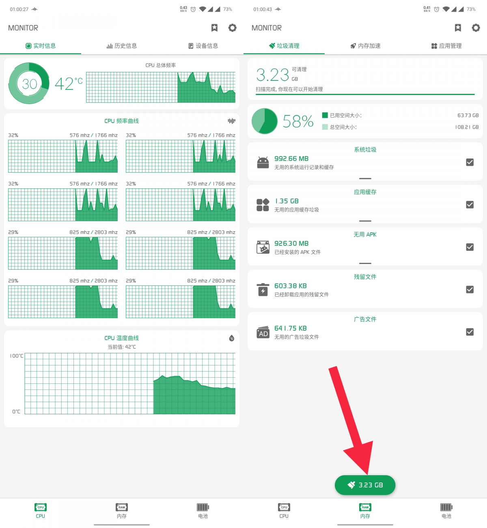Uncheck the 广告文件 checkbox
The height and width of the screenshot is (528, 487).
click(x=470, y=332)
